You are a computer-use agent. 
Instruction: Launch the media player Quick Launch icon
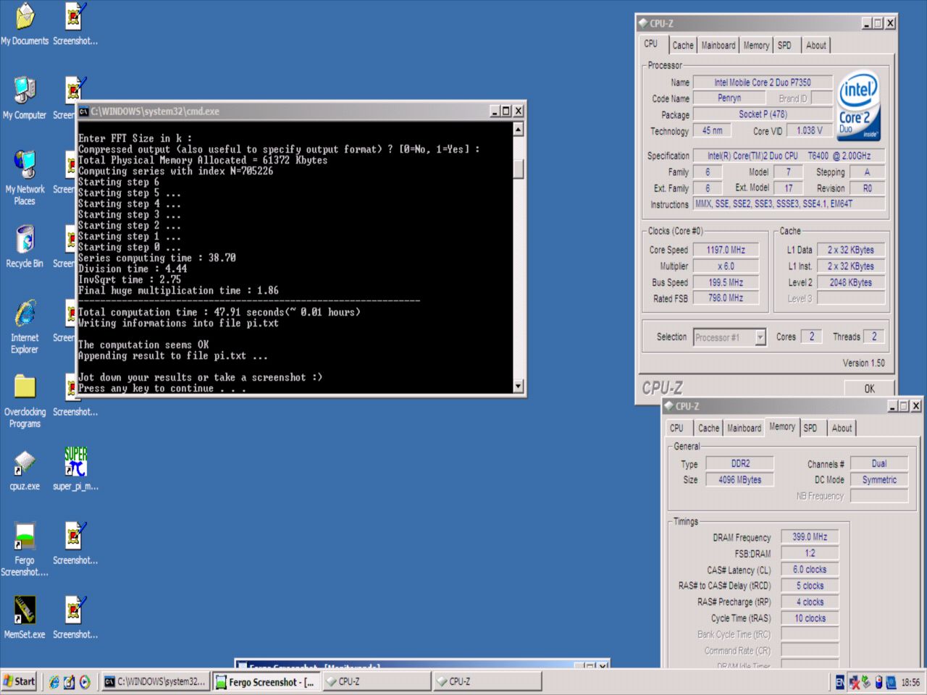pos(85,681)
